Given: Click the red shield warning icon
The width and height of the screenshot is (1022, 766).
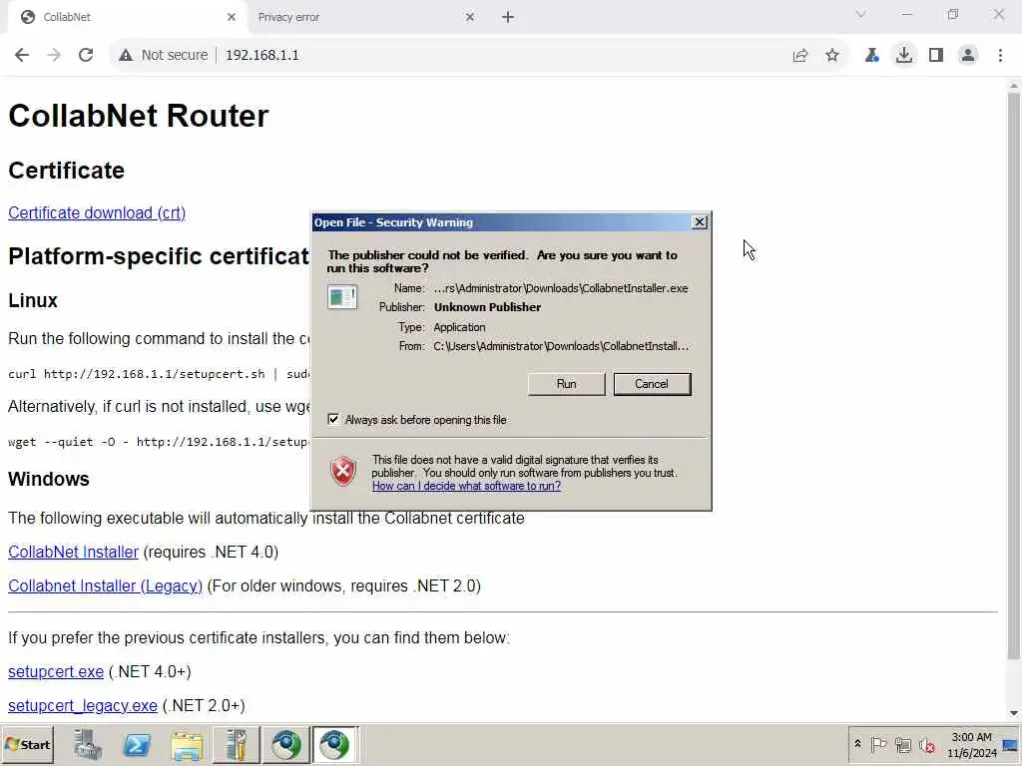Looking at the screenshot, I should [x=343, y=472].
